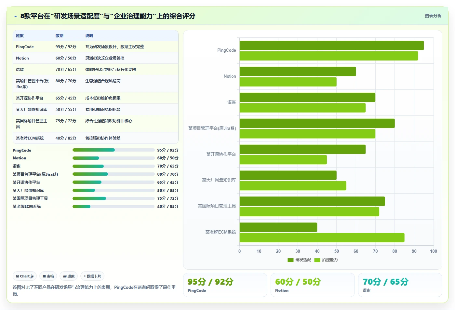The image size is (455, 310).
Task: Click 语雀's light green chart bar
Action: point(302,108)
